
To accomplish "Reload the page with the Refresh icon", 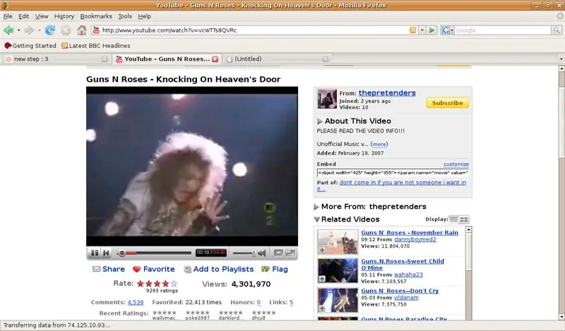I will click(x=49, y=30).
